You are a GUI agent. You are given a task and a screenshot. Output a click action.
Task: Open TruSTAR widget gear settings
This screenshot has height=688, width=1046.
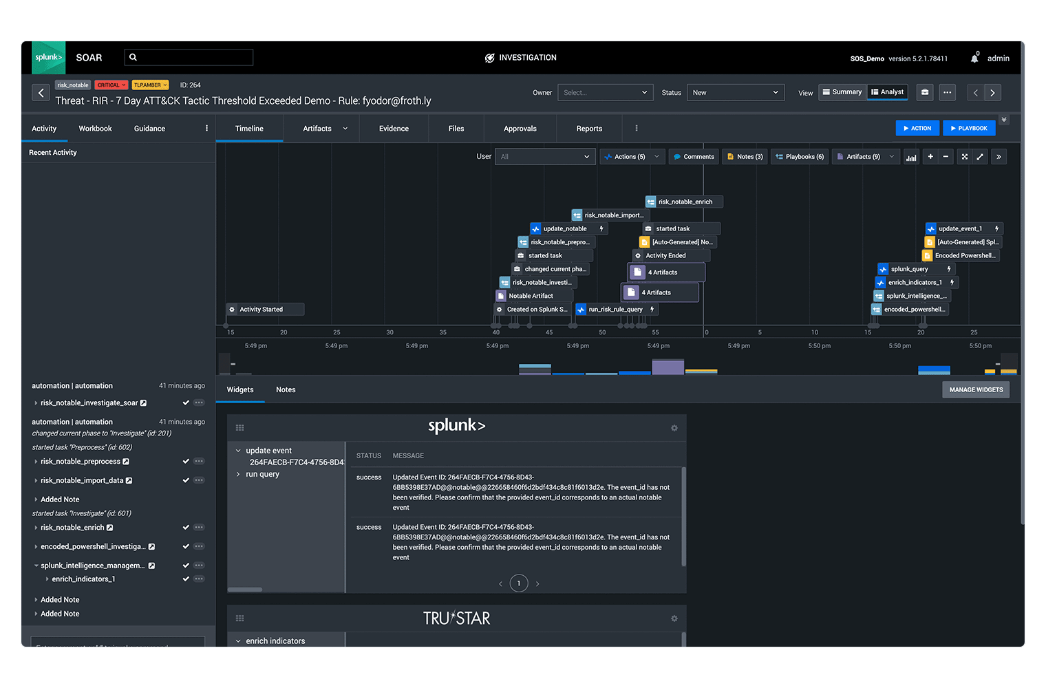click(x=674, y=619)
